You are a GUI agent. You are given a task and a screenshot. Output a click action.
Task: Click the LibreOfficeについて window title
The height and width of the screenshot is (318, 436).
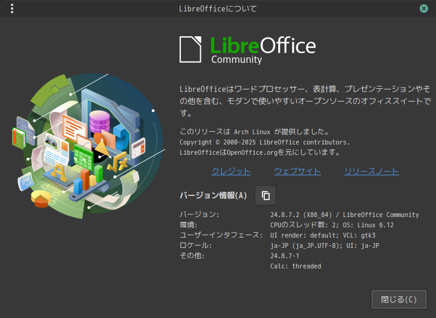coord(218,8)
